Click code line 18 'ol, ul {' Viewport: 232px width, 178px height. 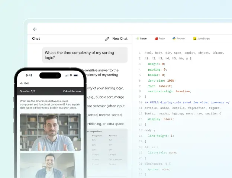click(x=152, y=147)
